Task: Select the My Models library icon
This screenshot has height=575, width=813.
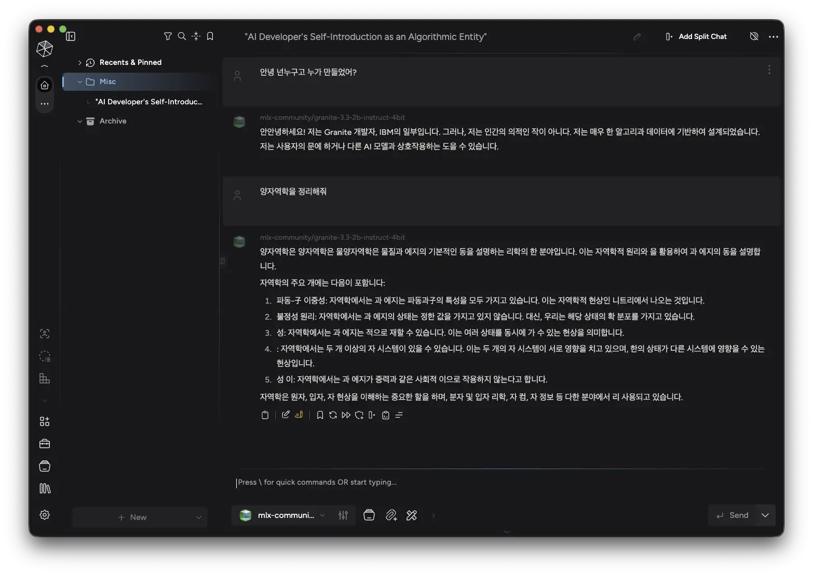Action: 45,488
